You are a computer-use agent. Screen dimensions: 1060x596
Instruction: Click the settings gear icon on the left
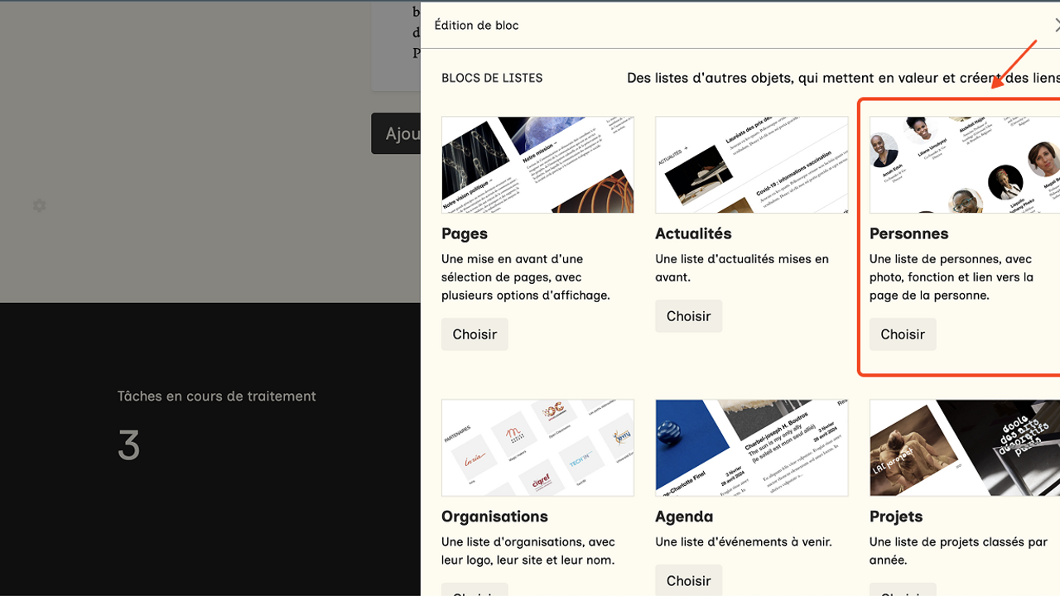click(x=39, y=205)
